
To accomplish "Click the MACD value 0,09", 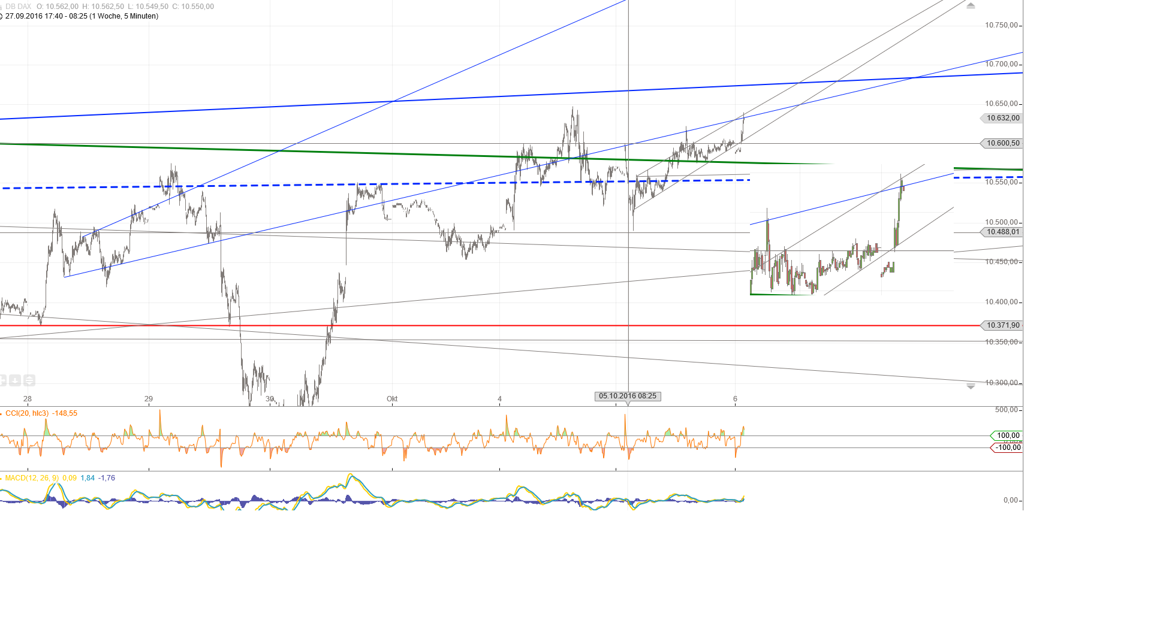I will point(70,478).
